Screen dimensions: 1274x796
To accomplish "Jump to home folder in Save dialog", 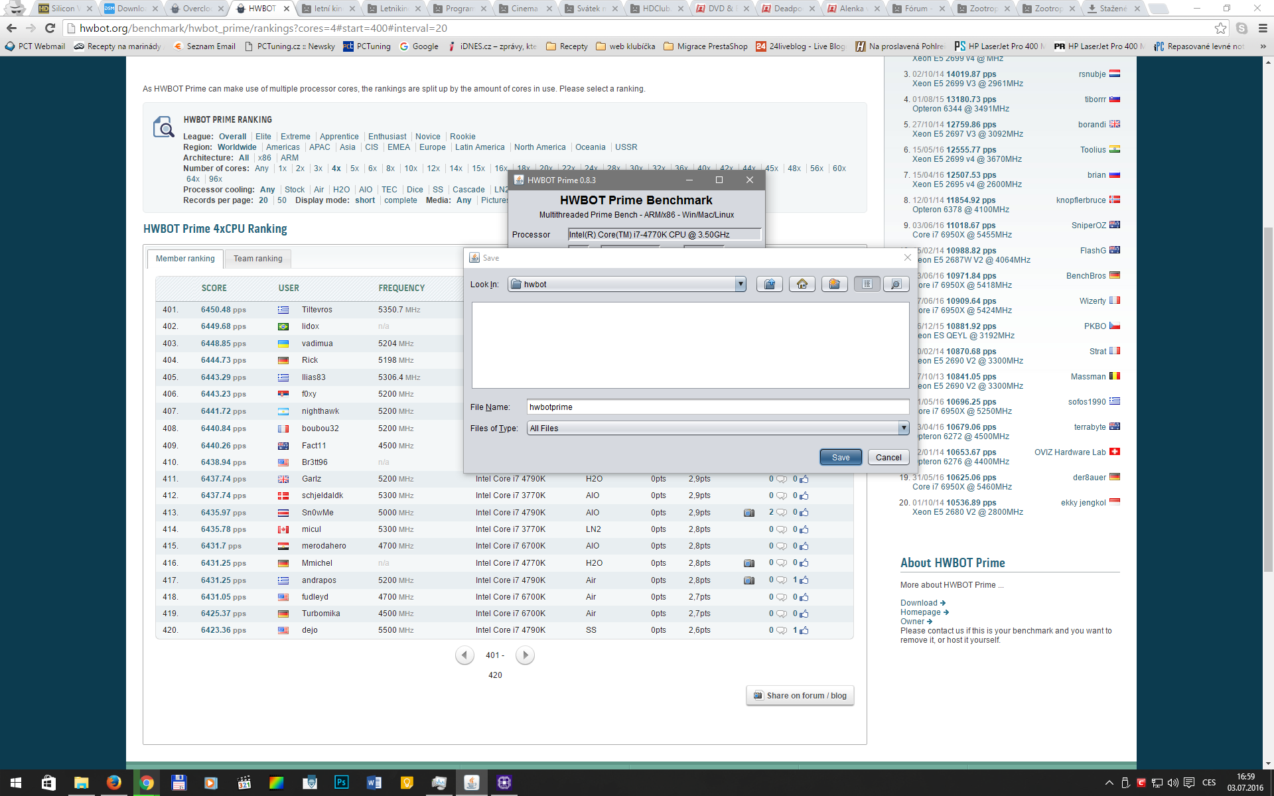I will (802, 284).
